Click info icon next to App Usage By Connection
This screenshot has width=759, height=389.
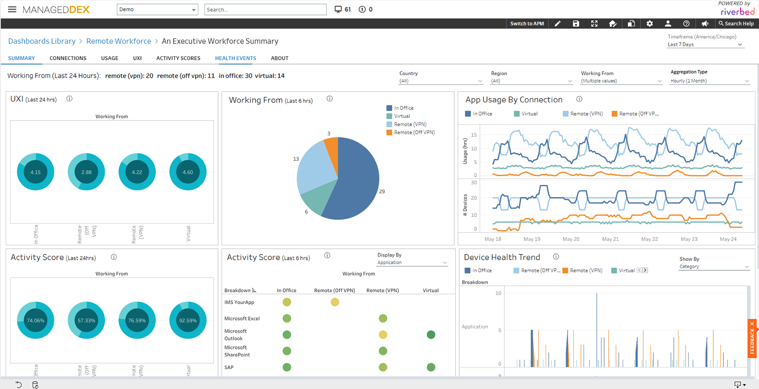click(x=579, y=99)
